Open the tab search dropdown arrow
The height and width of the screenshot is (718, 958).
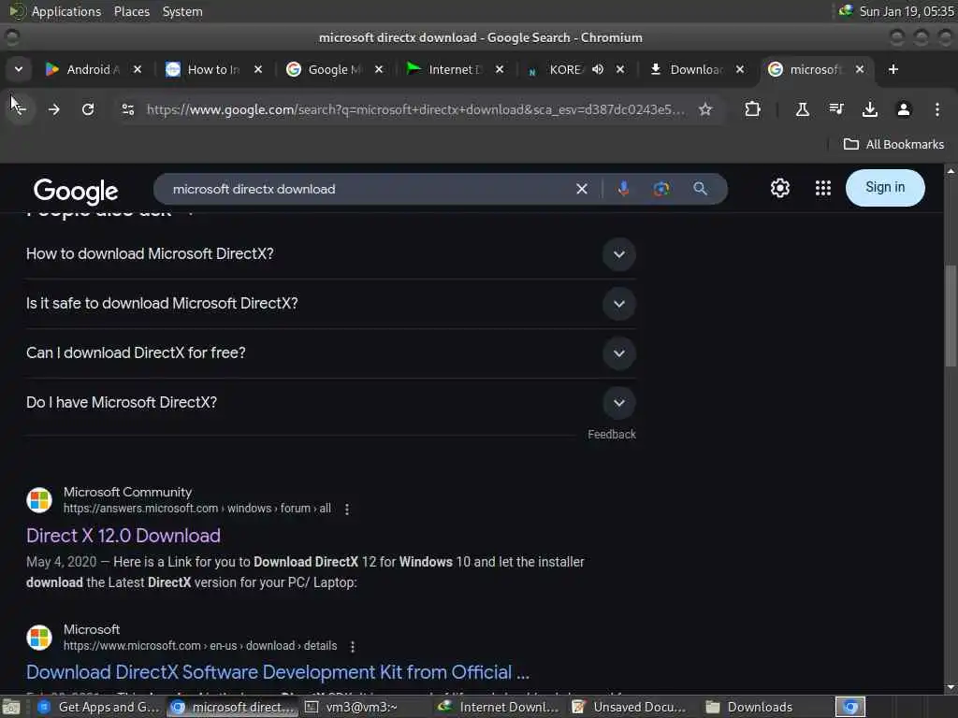click(x=19, y=69)
